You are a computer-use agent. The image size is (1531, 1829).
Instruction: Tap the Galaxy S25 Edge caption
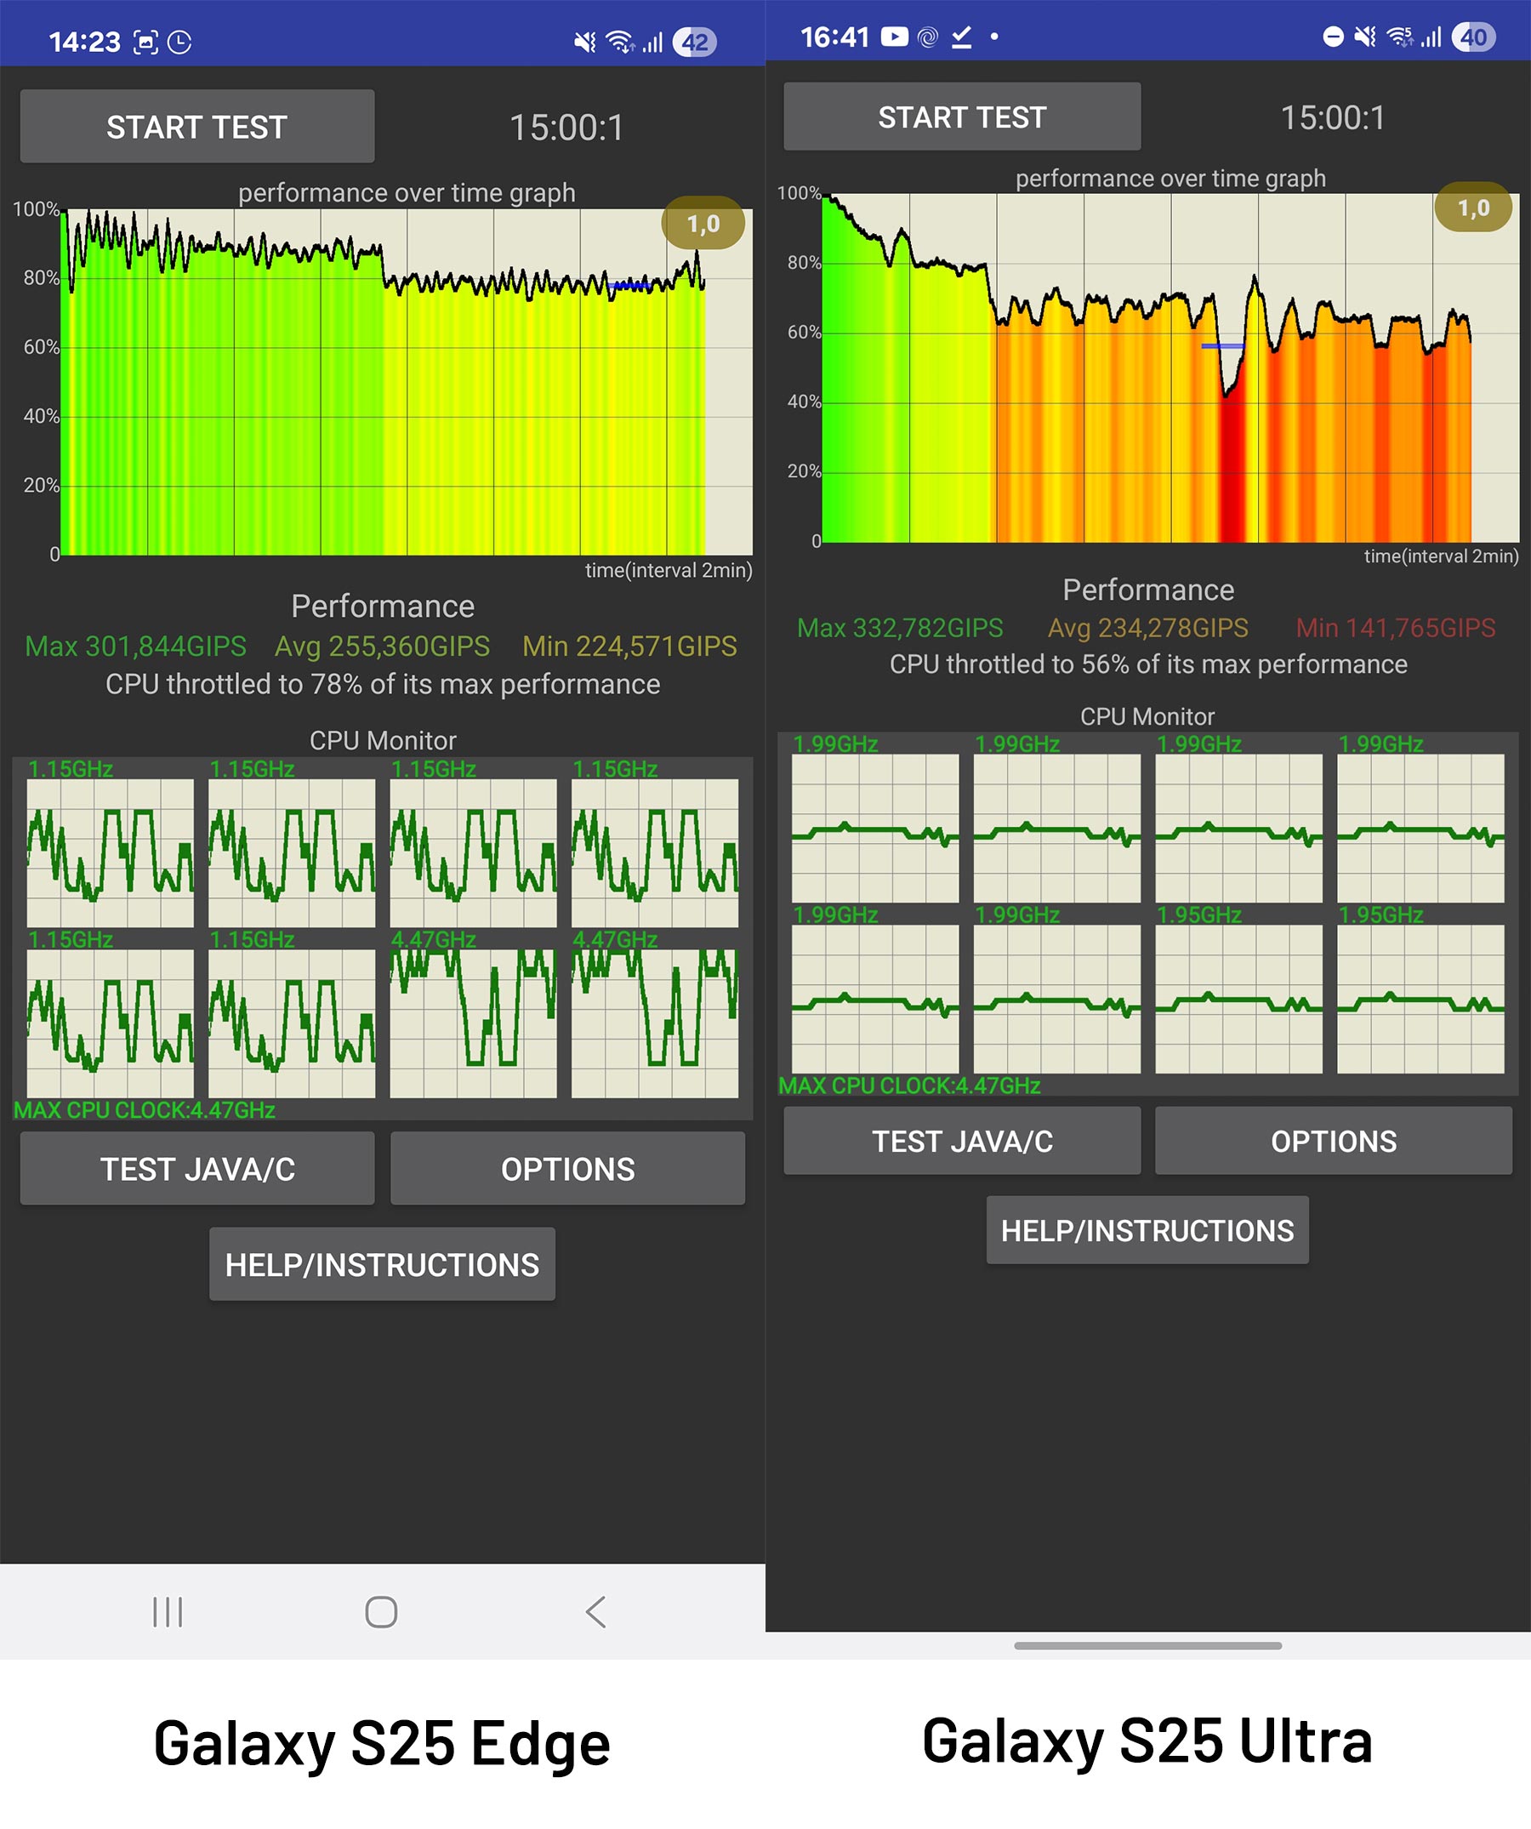click(381, 1745)
